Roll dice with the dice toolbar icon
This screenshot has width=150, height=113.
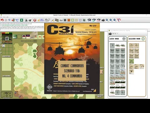[47, 20]
